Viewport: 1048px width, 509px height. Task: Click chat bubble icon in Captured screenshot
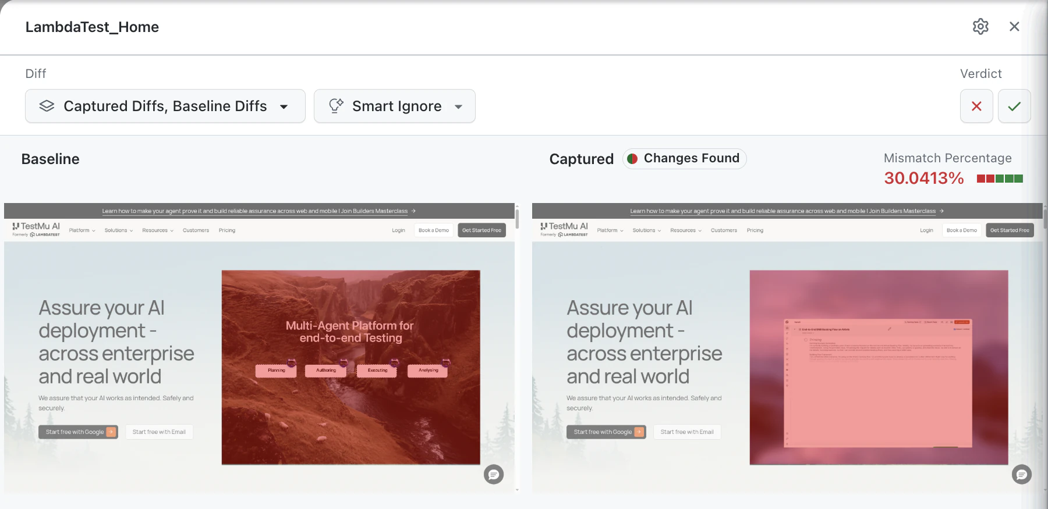tap(1022, 475)
